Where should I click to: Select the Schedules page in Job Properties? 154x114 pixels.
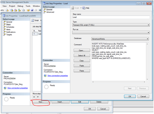pyautogui.click(x=10, y=27)
